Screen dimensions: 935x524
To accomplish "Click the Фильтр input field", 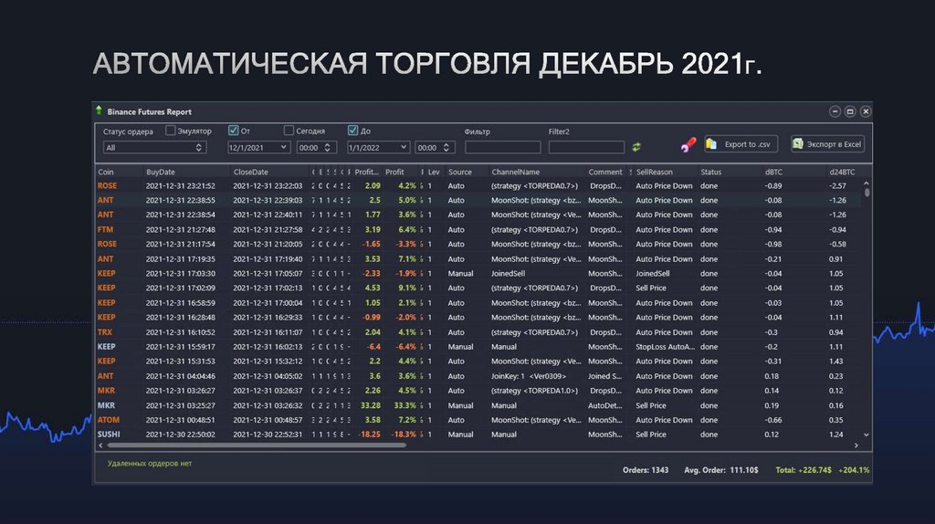I will 503,147.
